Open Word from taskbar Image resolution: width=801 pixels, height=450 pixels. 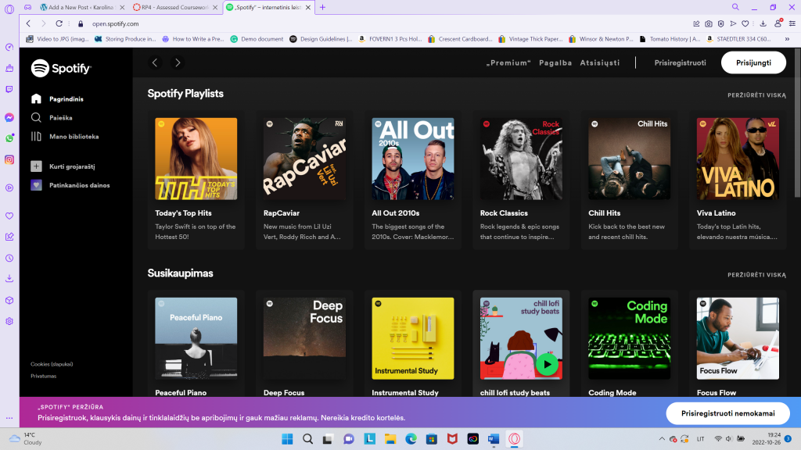point(494,439)
